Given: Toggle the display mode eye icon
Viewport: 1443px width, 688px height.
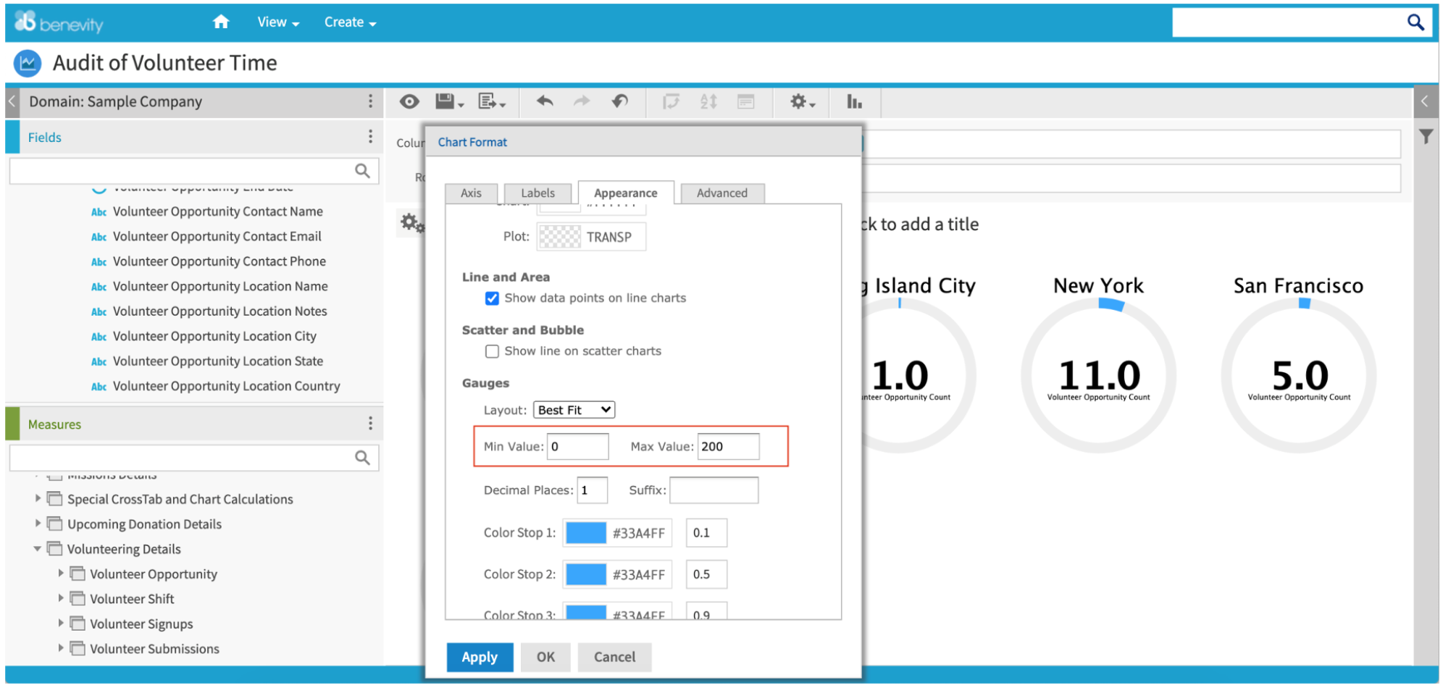Looking at the screenshot, I should 409,101.
